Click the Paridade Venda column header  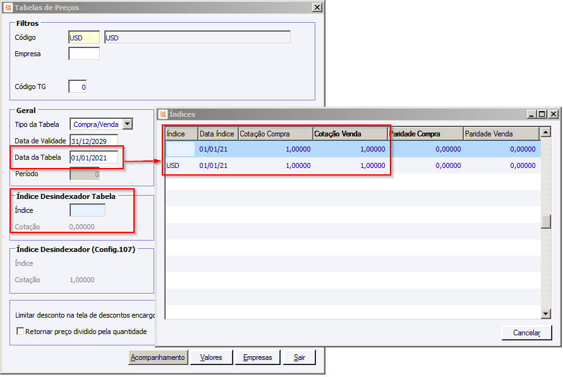pyautogui.click(x=501, y=134)
